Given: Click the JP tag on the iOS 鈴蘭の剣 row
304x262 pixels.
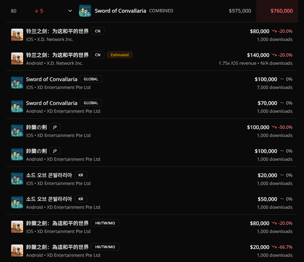Looking at the screenshot, I should click(55, 127).
